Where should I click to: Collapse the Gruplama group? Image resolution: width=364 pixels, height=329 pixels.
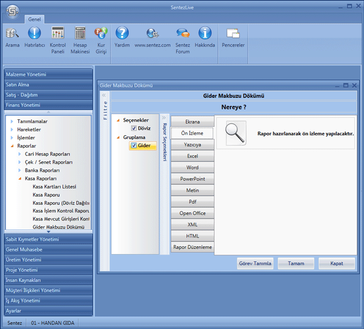[118, 137]
